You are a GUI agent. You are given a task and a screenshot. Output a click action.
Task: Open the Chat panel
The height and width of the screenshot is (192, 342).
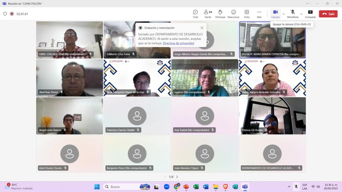point(195,14)
